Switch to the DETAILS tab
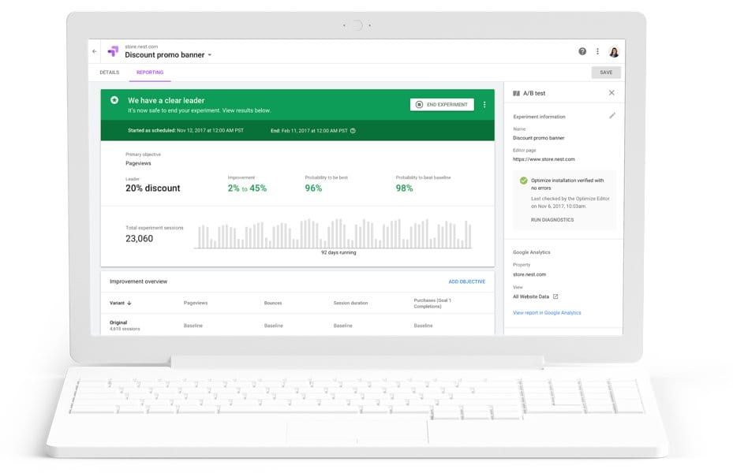 coord(109,72)
